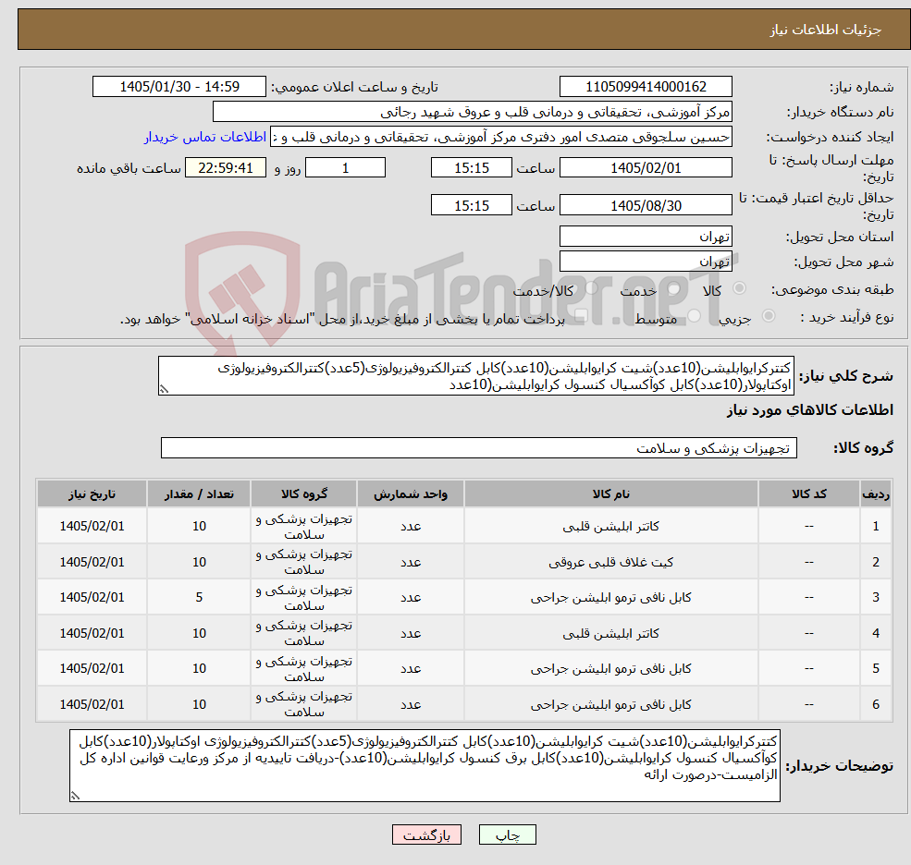Select the متوسط purchase type radio
The width and height of the screenshot is (911, 865).
pyautogui.click(x=694, y=316)
